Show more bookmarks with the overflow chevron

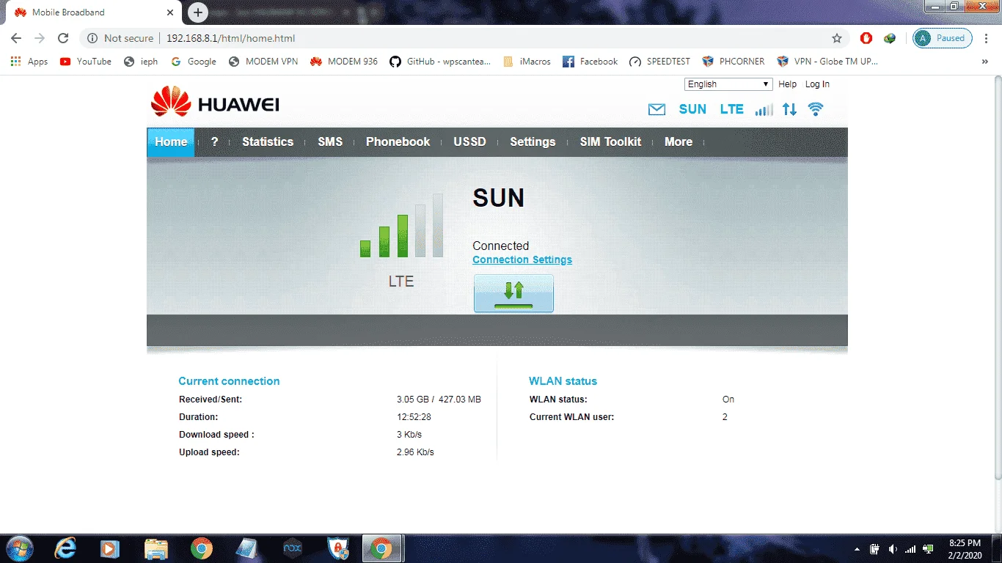(x=985, y=62)
